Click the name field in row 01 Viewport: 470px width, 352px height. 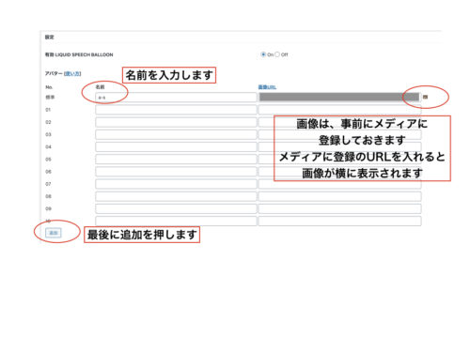[176, 110]
